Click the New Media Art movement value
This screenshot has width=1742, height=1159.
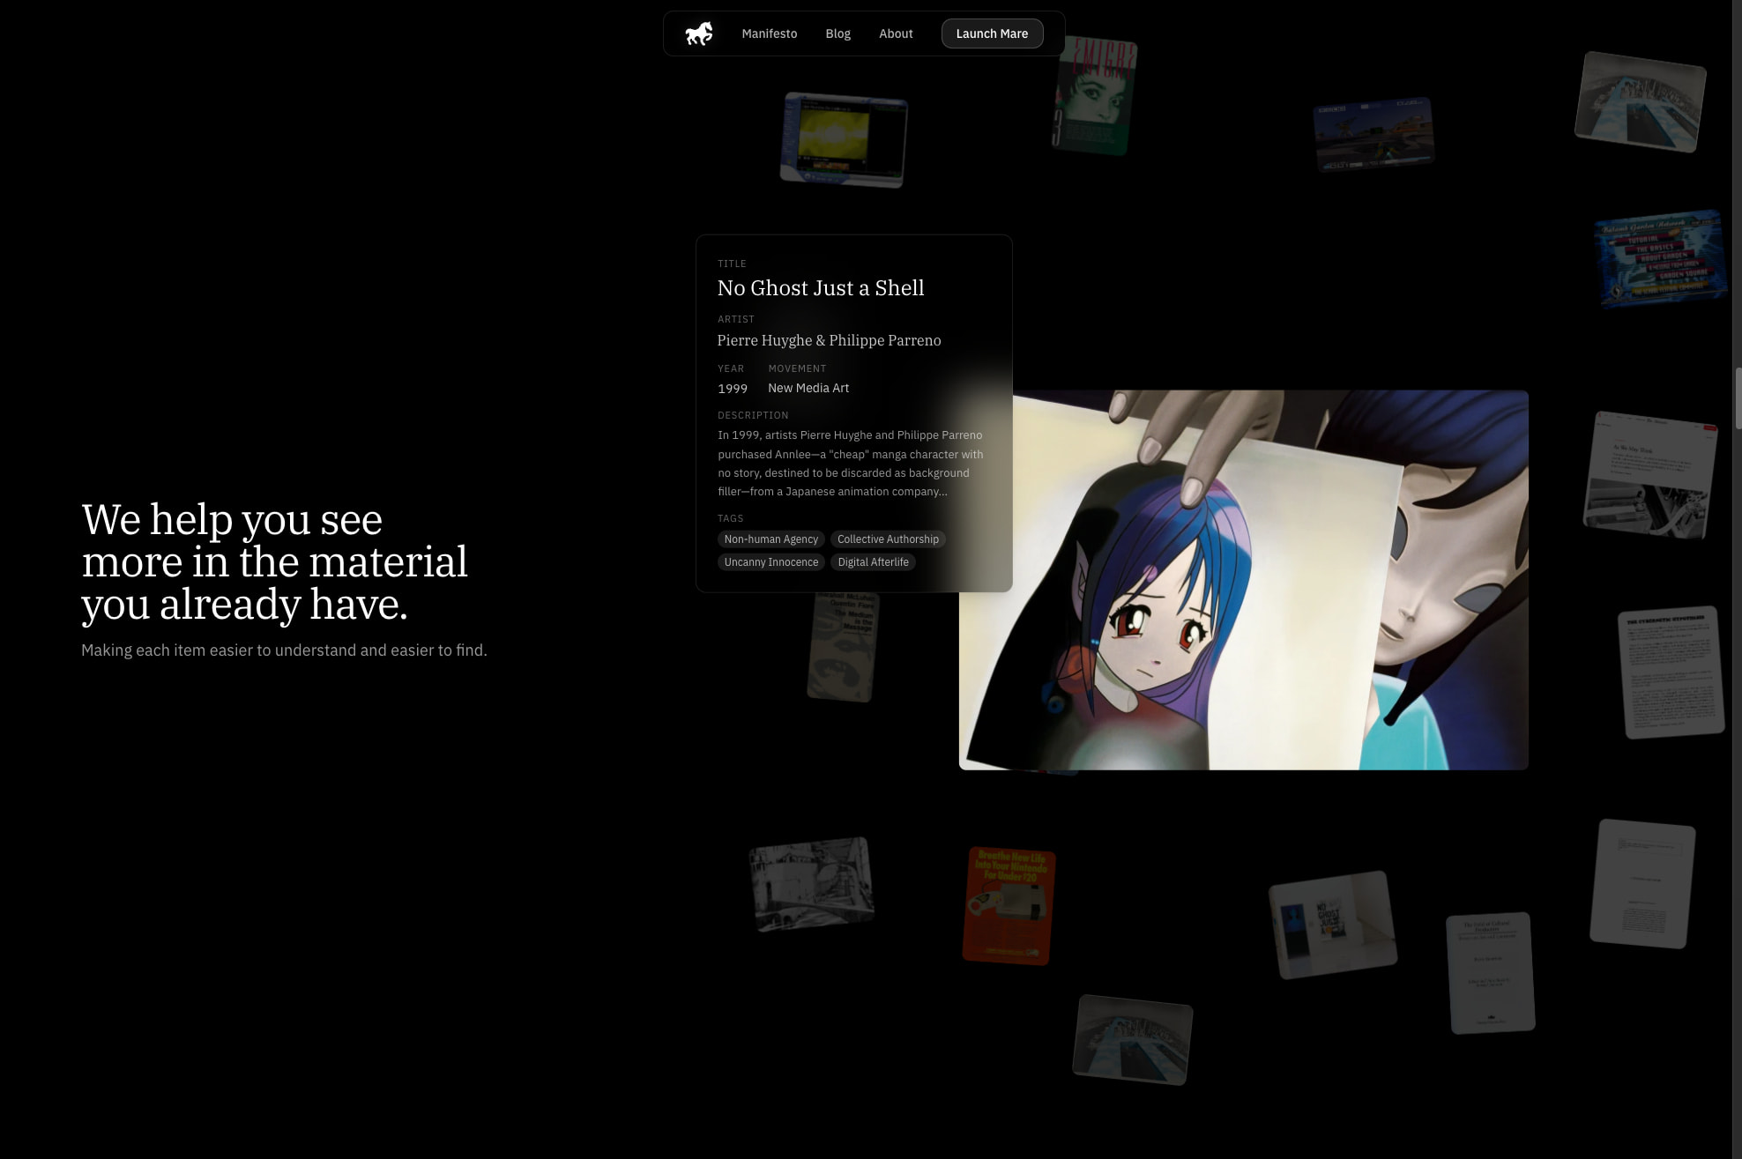(x=808, y=389)
